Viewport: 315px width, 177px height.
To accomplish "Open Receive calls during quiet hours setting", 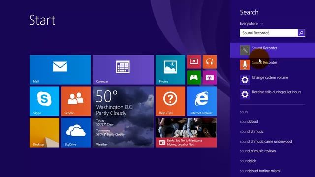I will (x=272, y=94).
